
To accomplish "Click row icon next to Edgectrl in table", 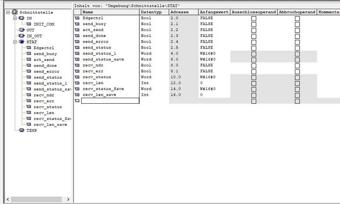I will pyautogui.click(x=77, y=19).
